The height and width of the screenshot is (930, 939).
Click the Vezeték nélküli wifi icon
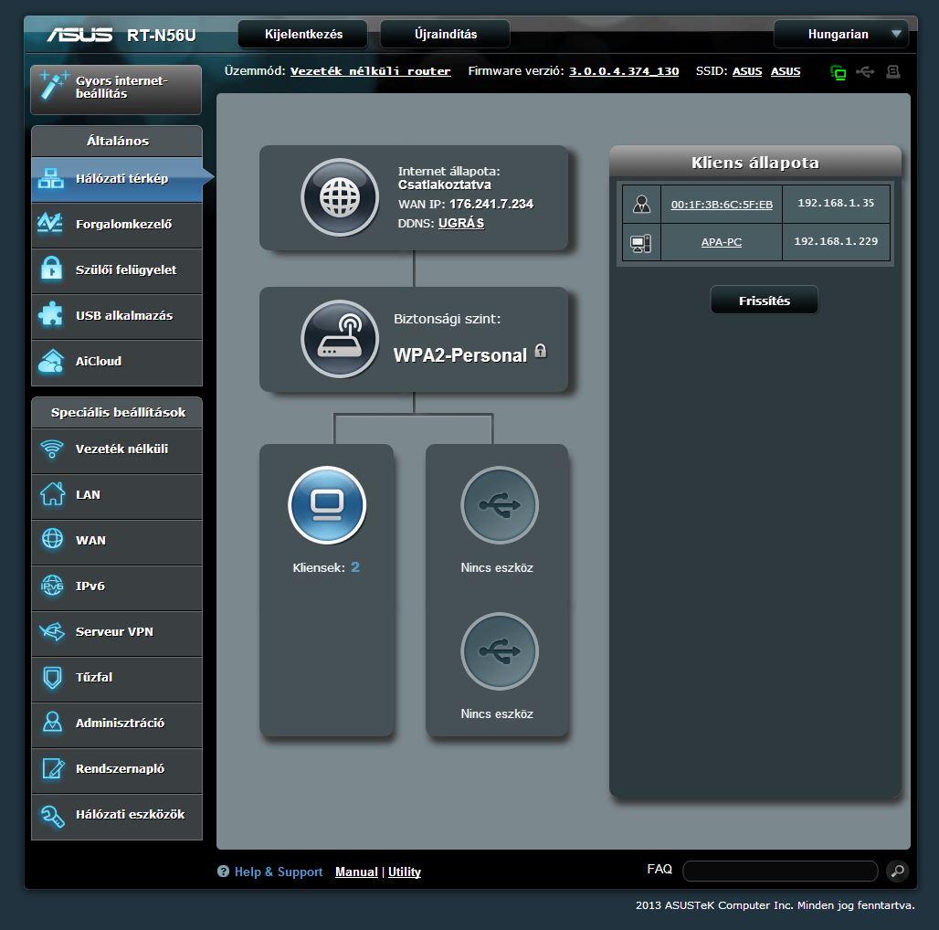51,449
